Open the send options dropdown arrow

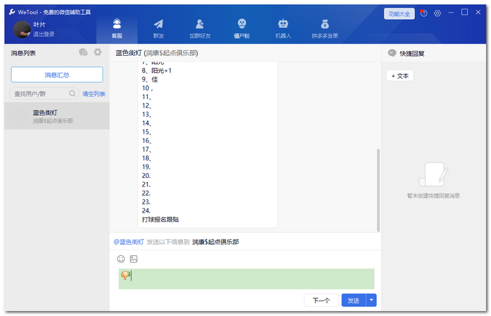pos(371,300)
